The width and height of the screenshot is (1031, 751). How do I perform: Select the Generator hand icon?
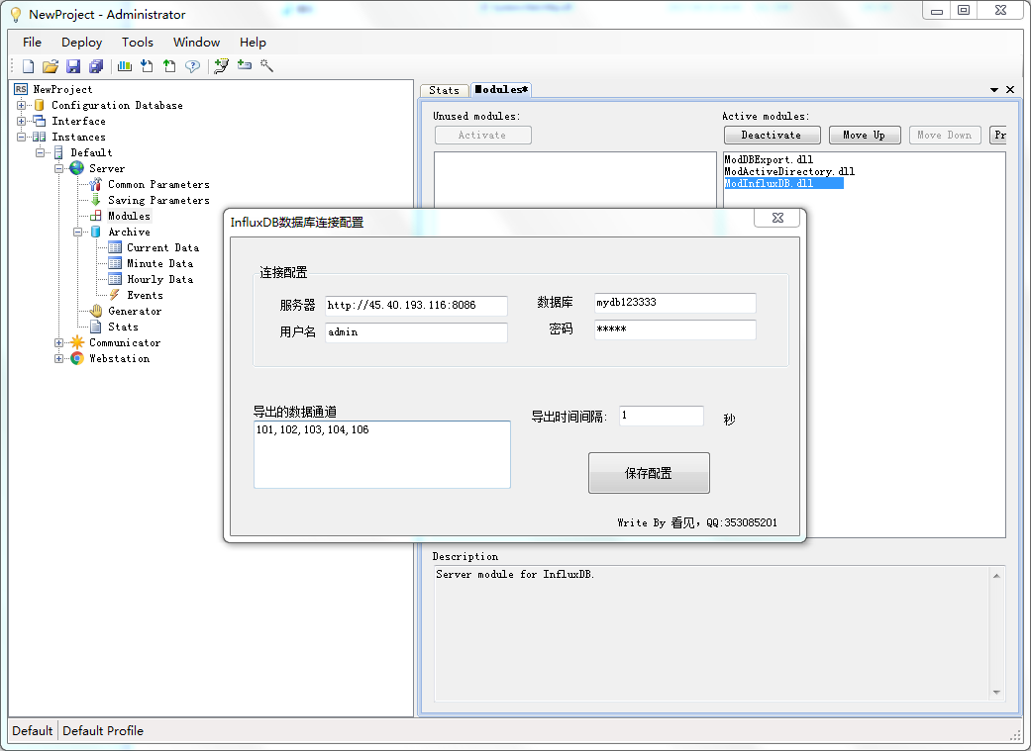click(x=96, y=311)
